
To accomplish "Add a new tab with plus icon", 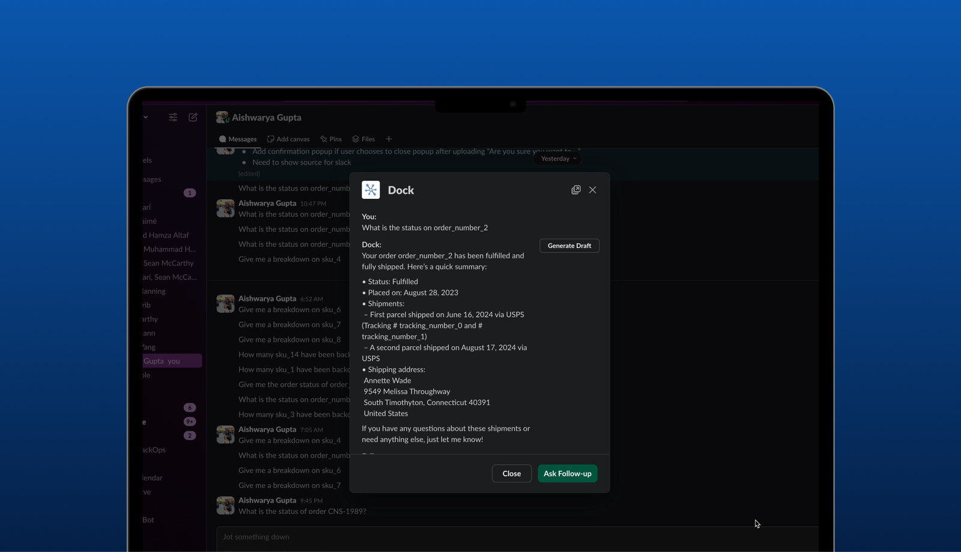I will (389, 139).
